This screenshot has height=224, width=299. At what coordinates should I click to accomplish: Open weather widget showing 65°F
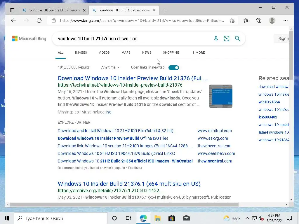(x=232, y=218)
